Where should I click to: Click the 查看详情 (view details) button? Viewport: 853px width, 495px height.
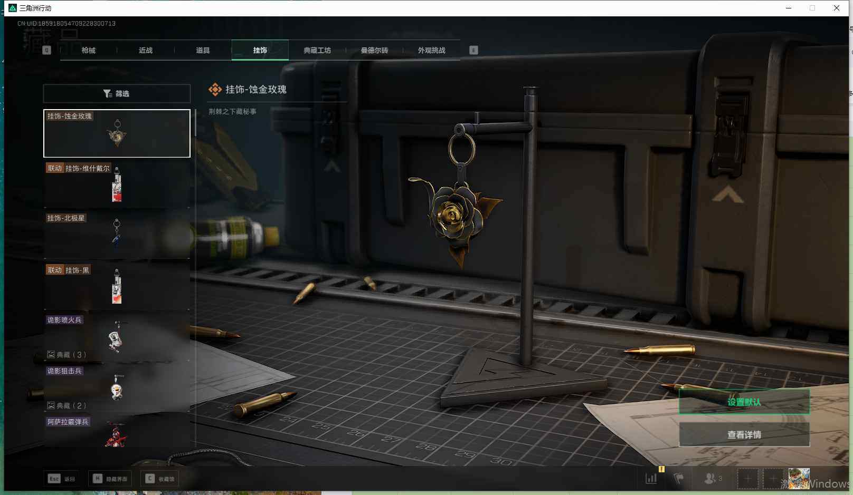coord(744,434)
